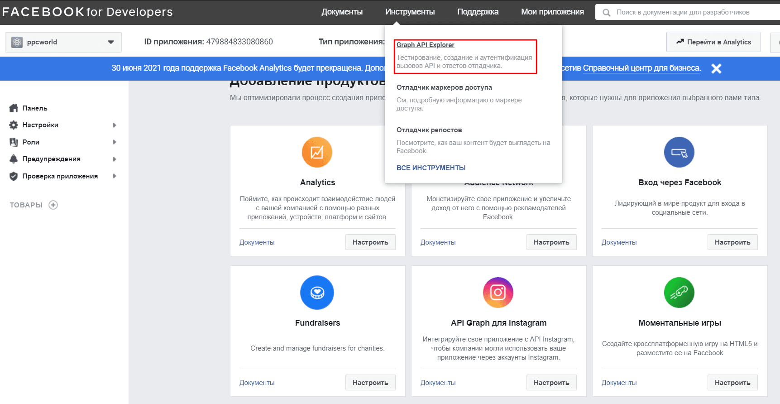Select Graph API Explorer from the menu
This screenshot has width=780, height=404.
[425, 45]
